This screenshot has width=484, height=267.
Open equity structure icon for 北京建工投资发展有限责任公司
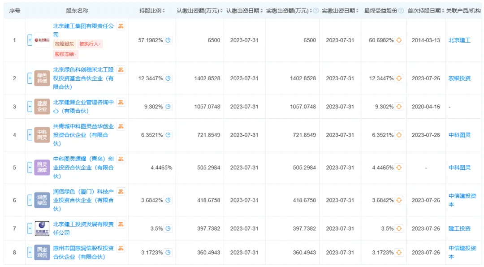click(x=121, y=224)
